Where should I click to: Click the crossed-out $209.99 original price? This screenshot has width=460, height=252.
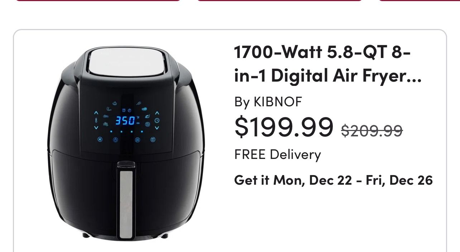372,131
